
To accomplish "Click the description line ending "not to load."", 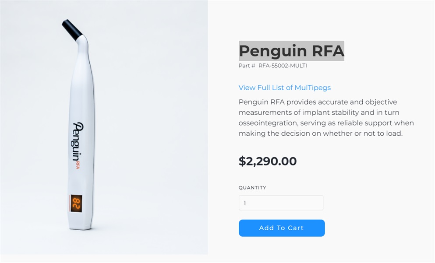I will (x=320, y=133).
